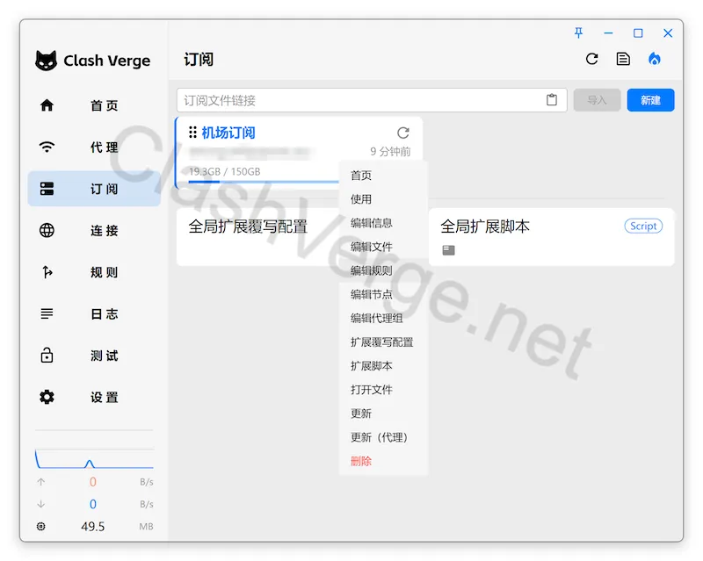Image resolution: width=703 pixels, height=561 pixels.
Task: Choose 更新（代理） in the context menu
Action: click(x=383, y=437)
